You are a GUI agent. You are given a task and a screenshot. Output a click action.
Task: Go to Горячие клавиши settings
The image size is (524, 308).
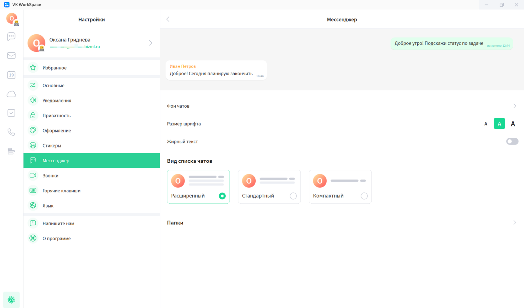61,191
